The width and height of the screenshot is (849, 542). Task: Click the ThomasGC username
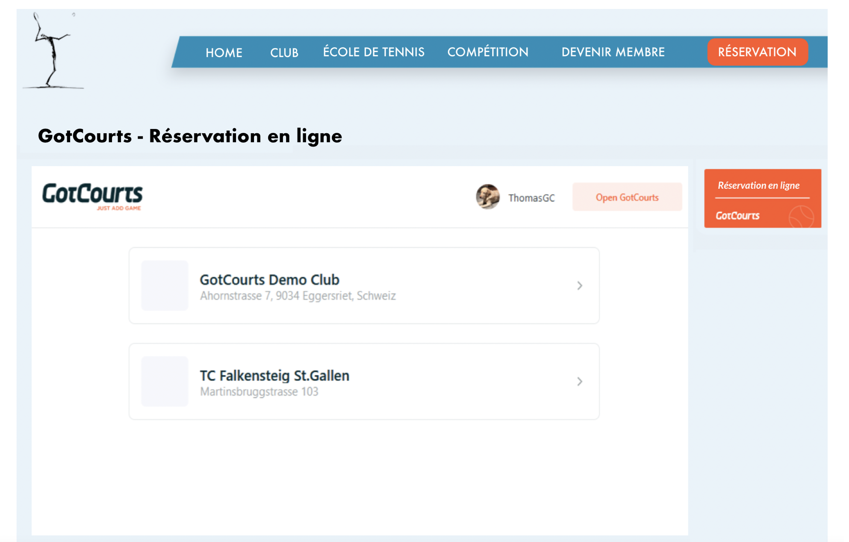click(x=531, y=198)
